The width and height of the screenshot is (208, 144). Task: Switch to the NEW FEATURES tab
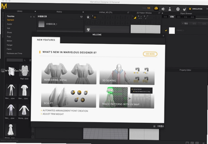[46, 40]
